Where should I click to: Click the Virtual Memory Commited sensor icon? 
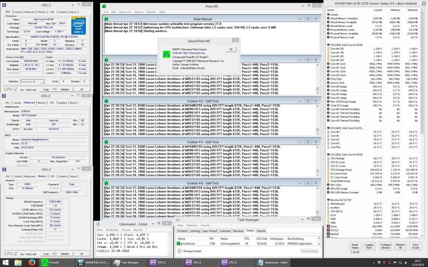(x=328, y=19)
